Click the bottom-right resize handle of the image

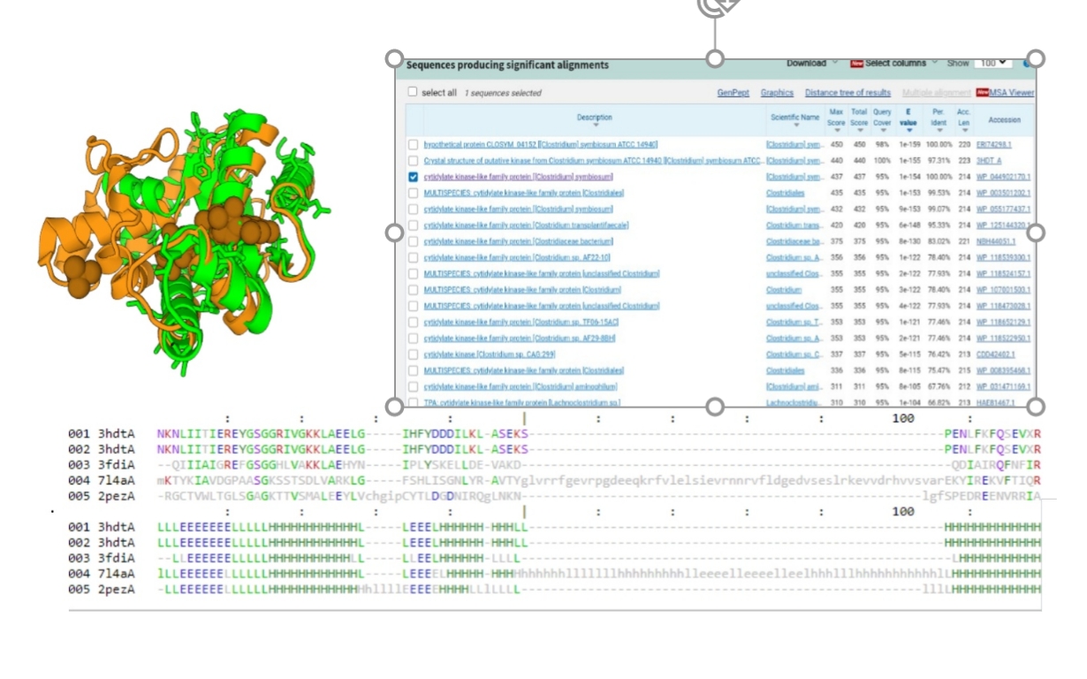[1037, 407]
